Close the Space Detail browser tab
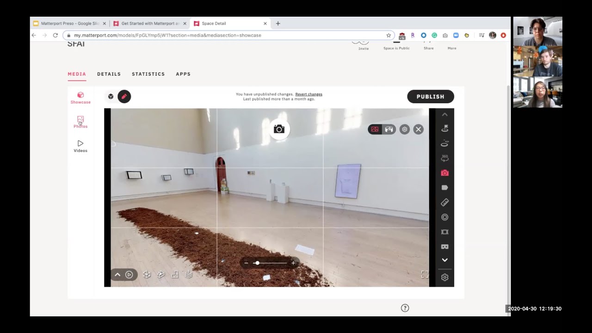Screen dimensions: 592x333 tap(265, 24)
